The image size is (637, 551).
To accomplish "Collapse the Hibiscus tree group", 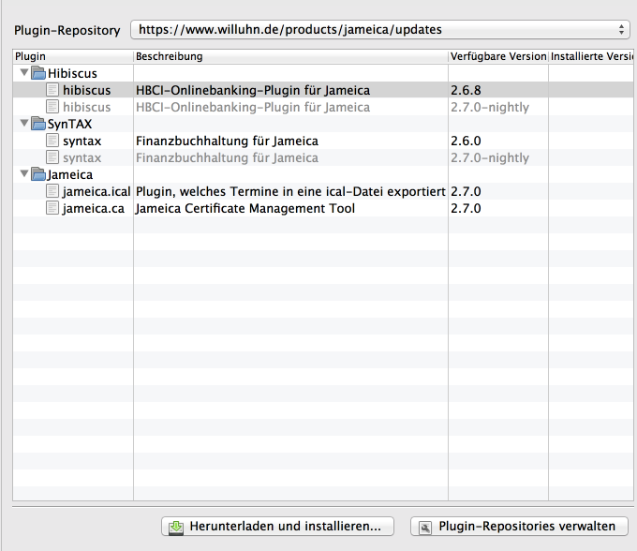I will pos(24,74).
